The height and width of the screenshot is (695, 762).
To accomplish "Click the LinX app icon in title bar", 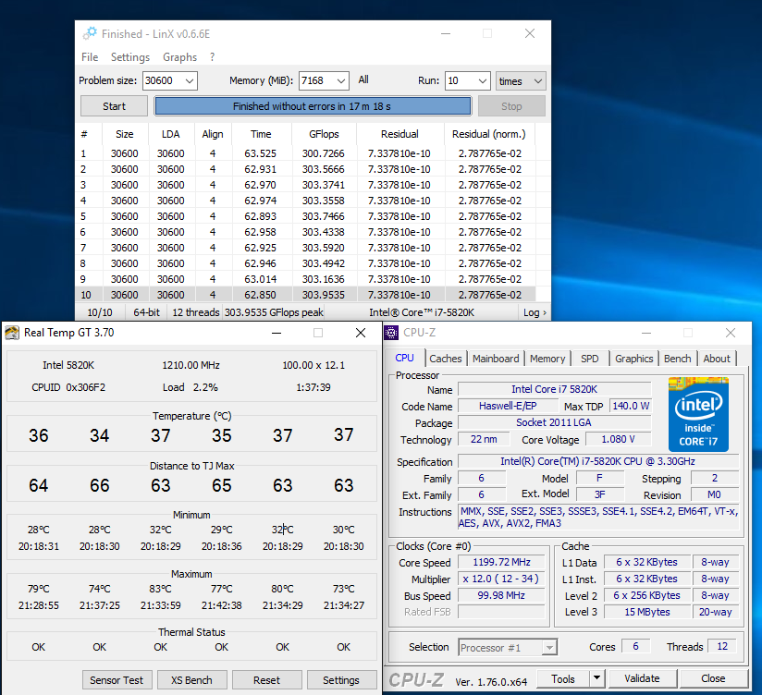I will click(90, 33).
